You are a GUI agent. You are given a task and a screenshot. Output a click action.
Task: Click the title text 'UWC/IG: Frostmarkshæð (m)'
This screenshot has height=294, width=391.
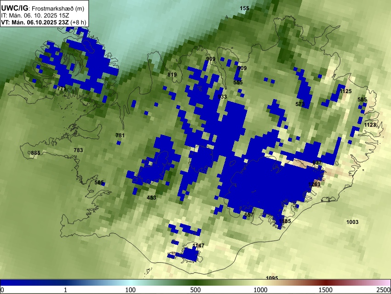click(x=43, y=8)
